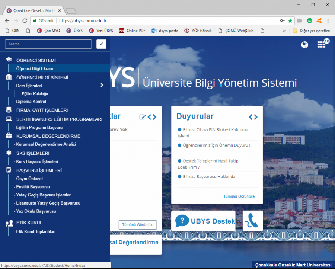
Task: Click the Arama search field
Action: (x=48, y=44)
